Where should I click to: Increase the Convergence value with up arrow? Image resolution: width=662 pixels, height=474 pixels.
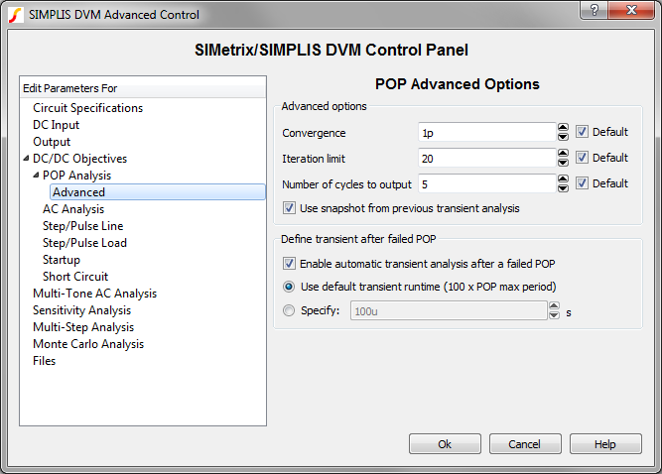(563, 127)
